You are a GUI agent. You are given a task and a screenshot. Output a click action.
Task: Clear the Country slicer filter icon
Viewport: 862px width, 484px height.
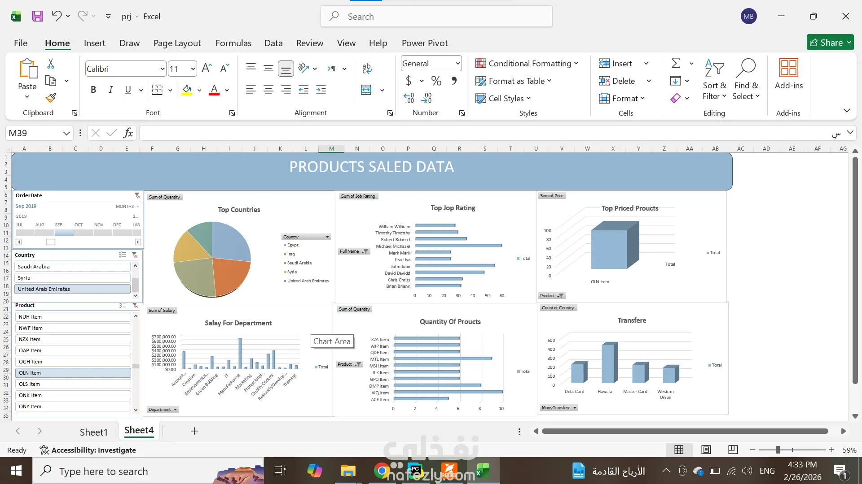(135, 255)
